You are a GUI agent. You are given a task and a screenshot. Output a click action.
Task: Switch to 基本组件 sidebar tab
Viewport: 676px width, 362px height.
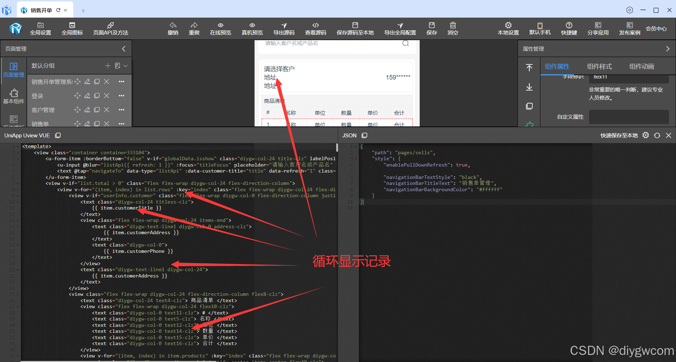tap(14, 96)
